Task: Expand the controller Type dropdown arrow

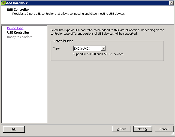Action: 103,48
